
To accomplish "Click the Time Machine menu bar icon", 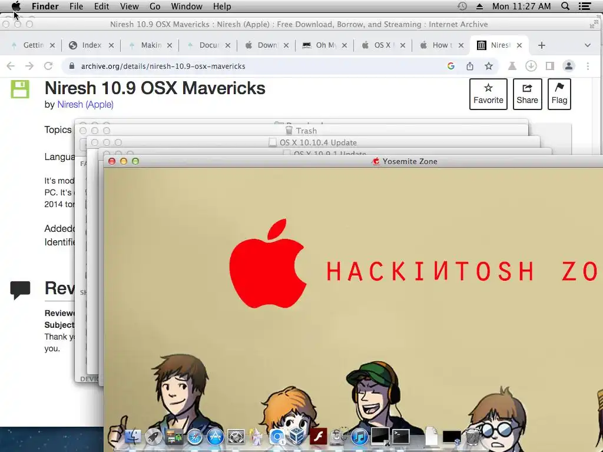I will 462,6.
